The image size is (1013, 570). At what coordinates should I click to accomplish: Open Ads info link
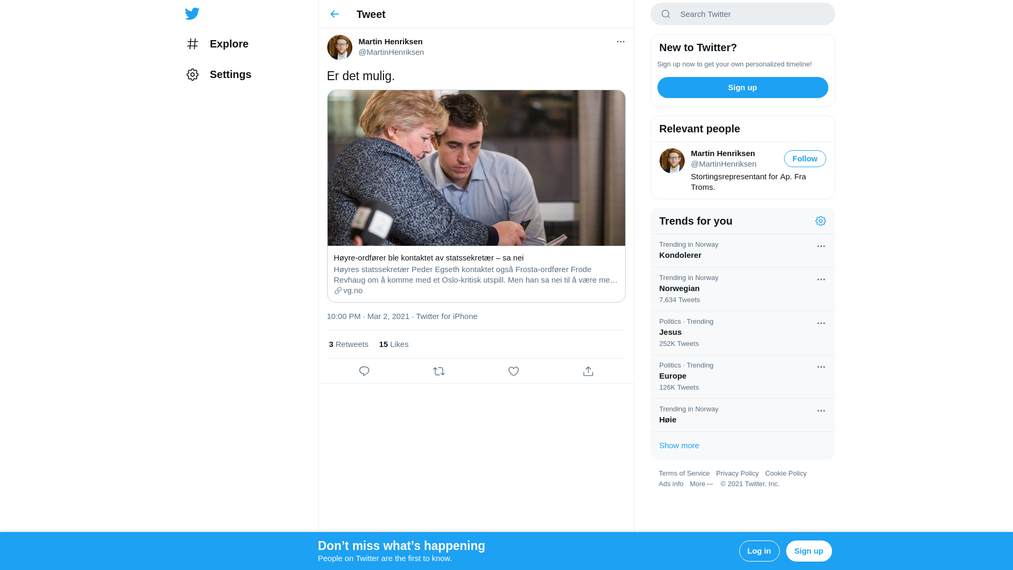(671, 484)
